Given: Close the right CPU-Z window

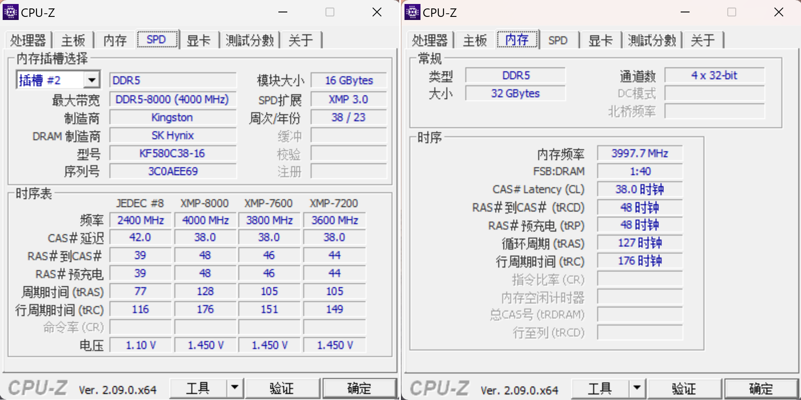Looking at the screenshot, I should tap(779, 12).
